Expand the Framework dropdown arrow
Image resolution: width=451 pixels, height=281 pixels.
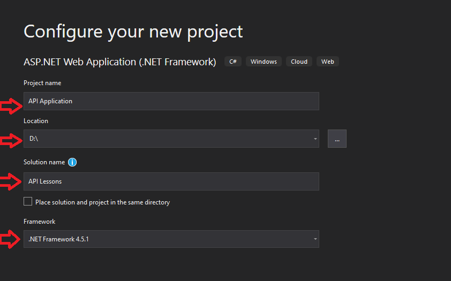[315, 239]
